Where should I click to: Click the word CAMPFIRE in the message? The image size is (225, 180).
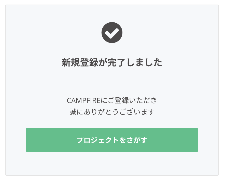[x=83, y=100]
